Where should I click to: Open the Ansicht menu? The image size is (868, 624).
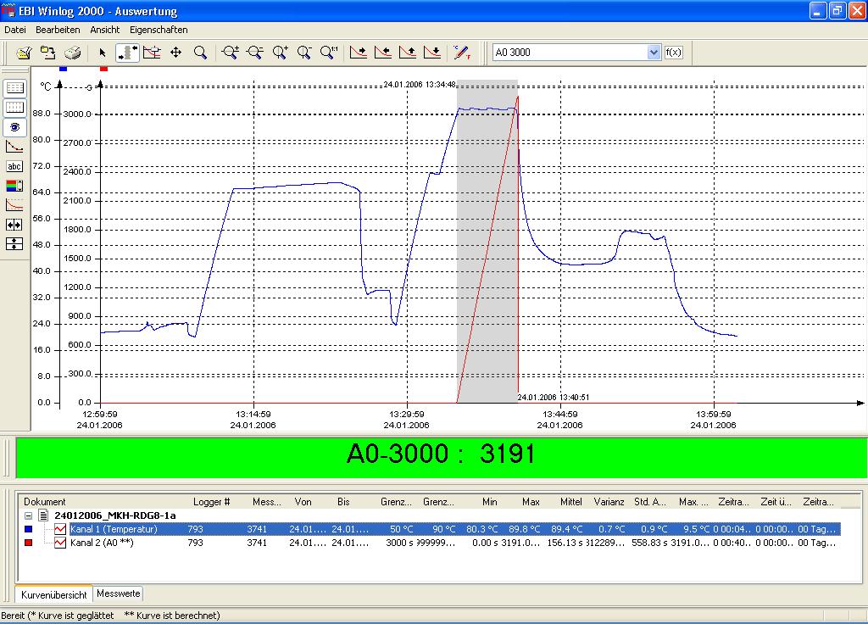pos(104,30)
